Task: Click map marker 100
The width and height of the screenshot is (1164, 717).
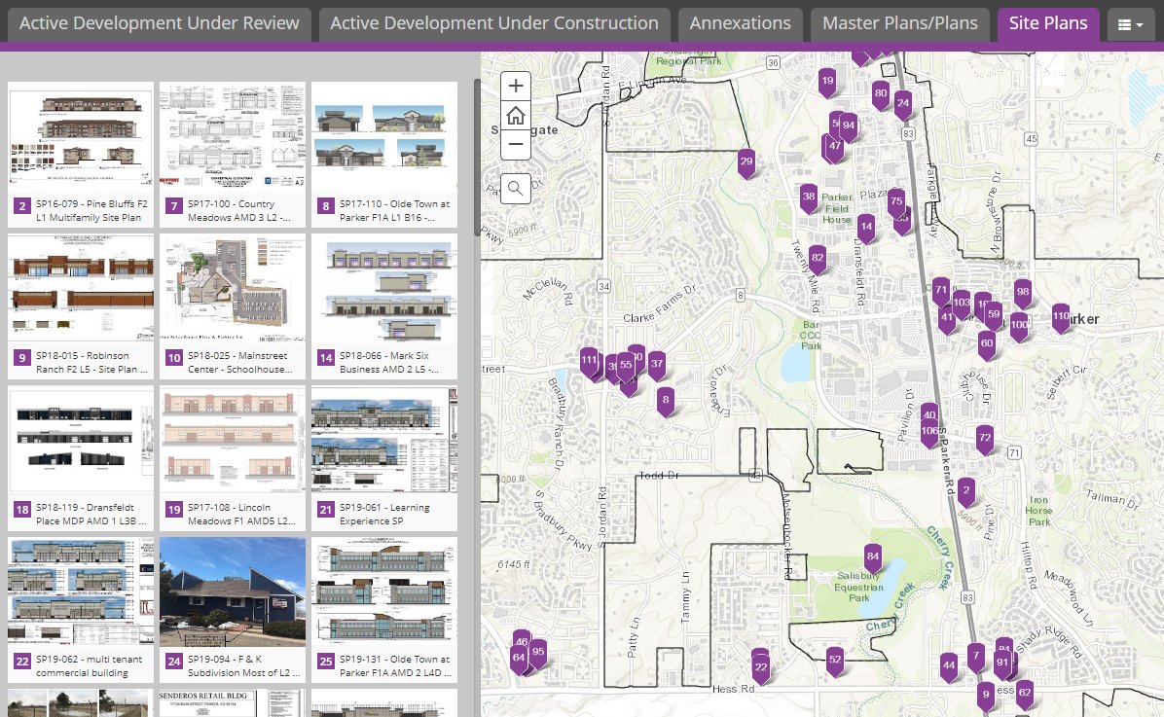Action: coord(1019,327)
